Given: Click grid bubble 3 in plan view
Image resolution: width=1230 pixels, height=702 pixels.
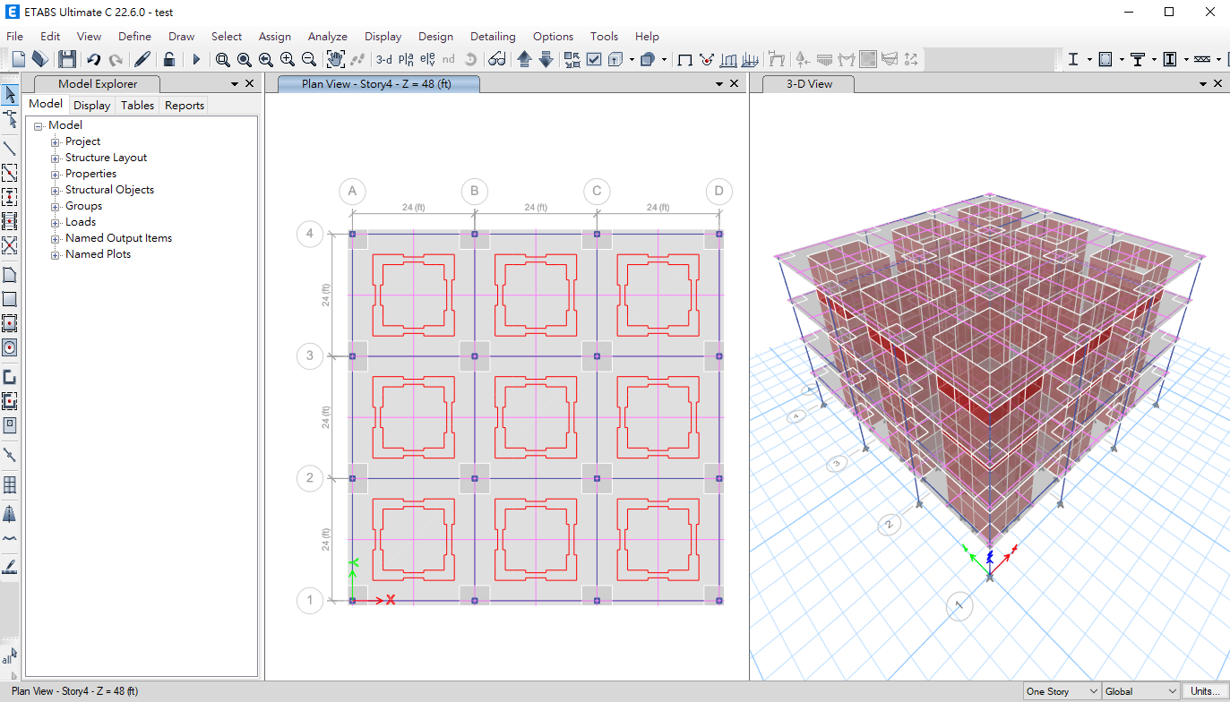Looking at the screenshot, I should 310,356.
